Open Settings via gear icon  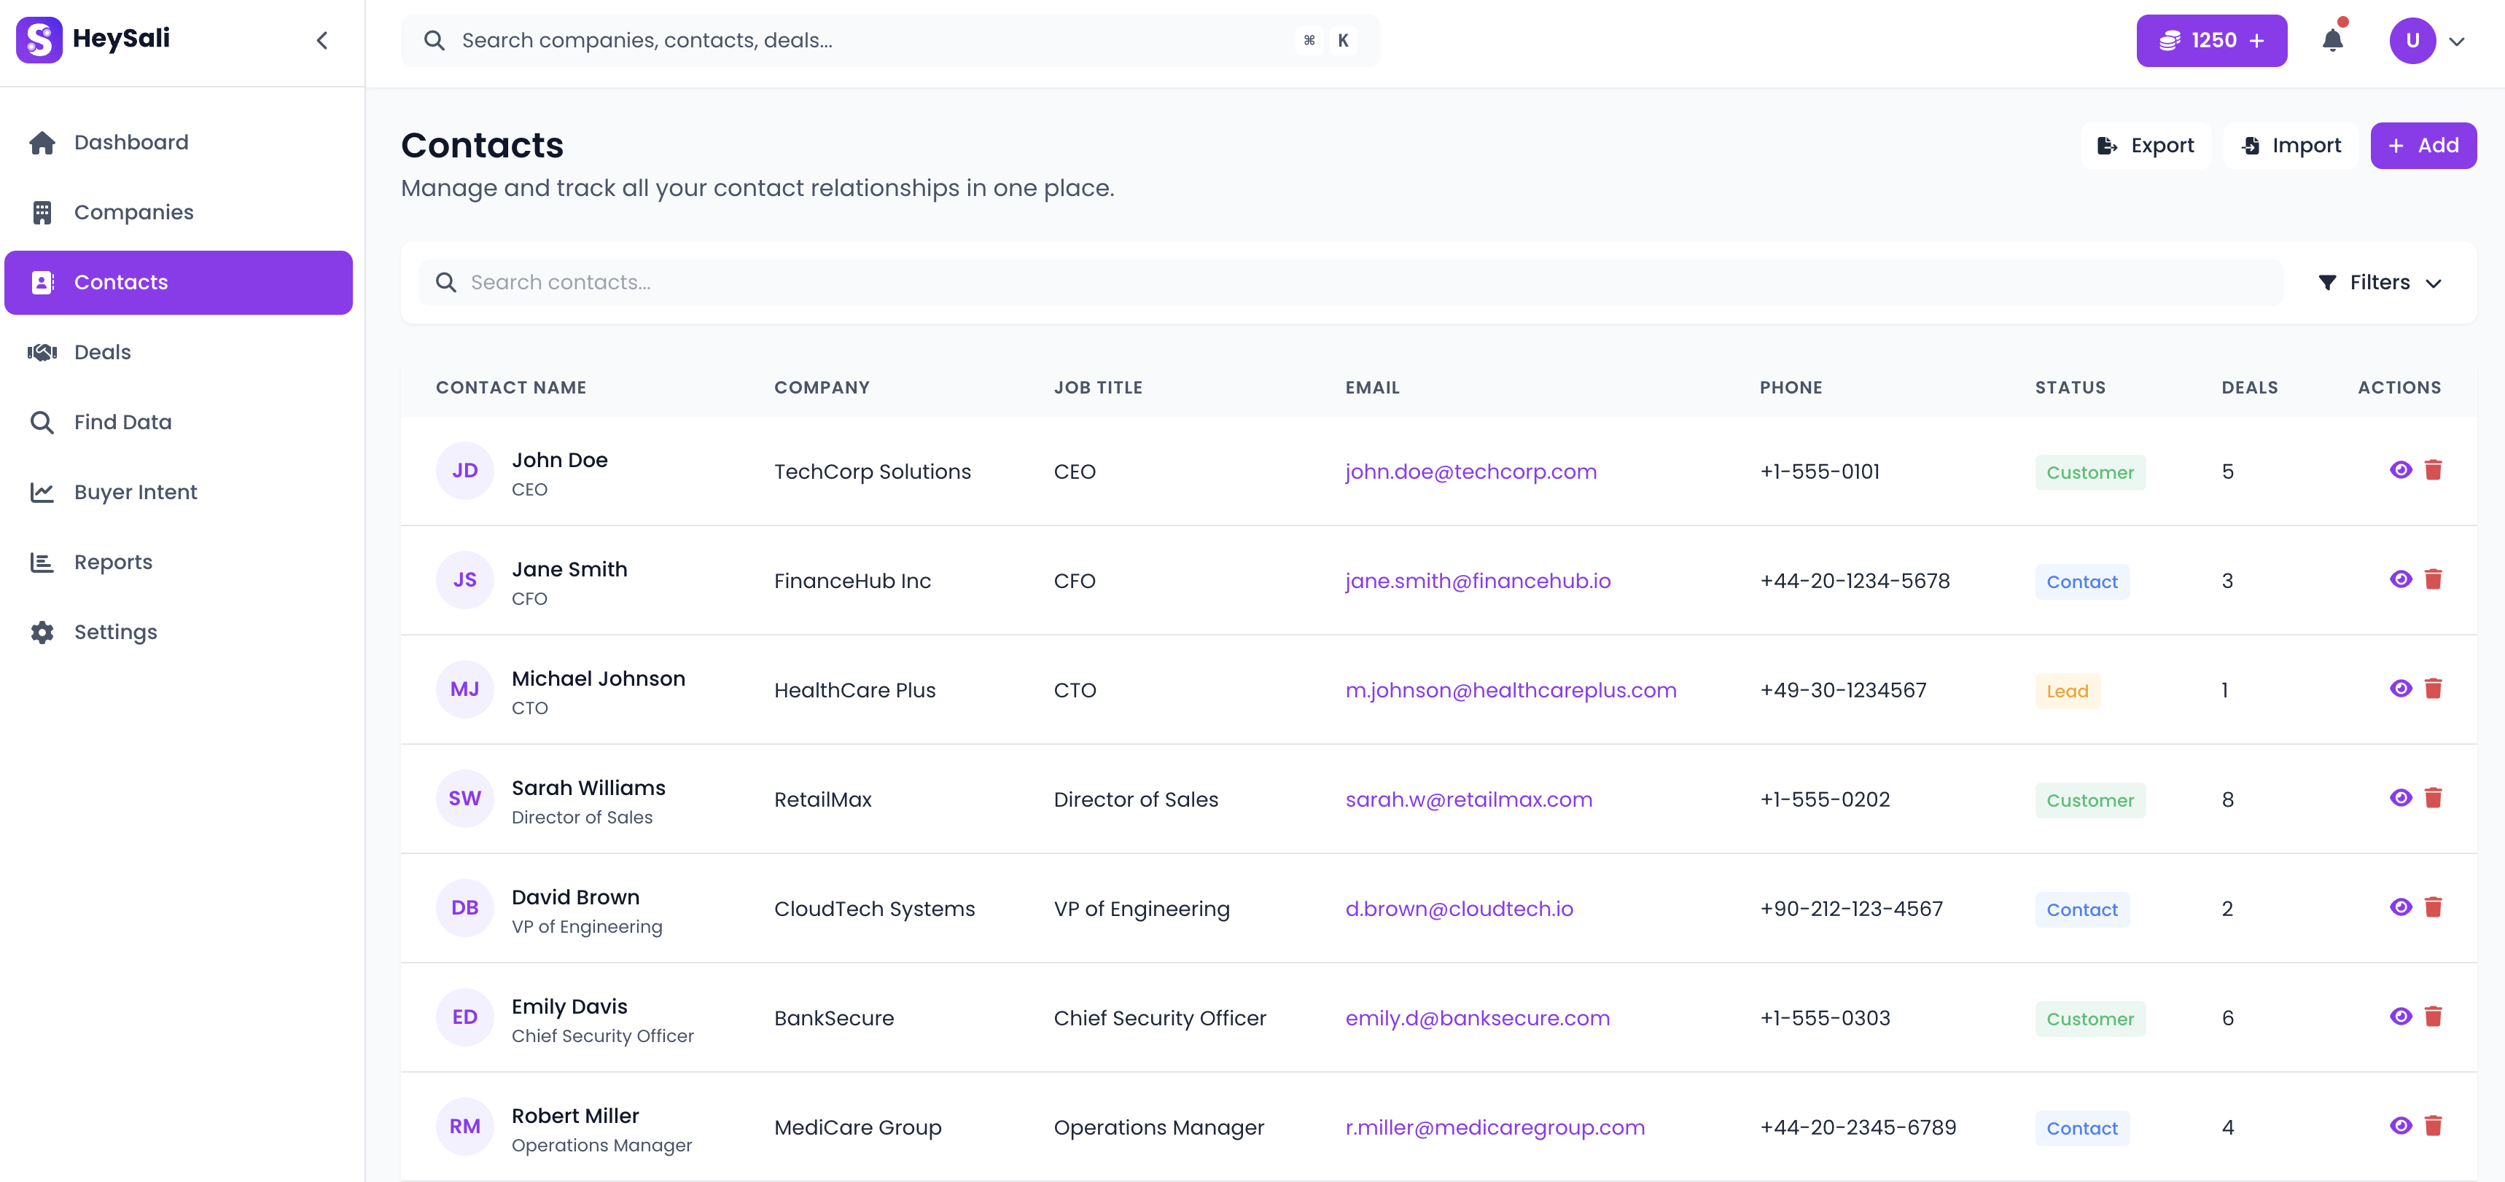[43, 632]
